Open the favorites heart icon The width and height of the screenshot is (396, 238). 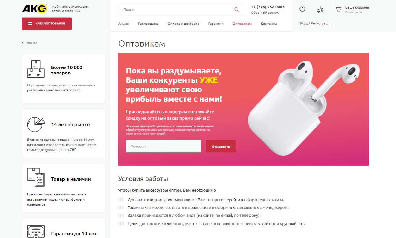[302, 10]
